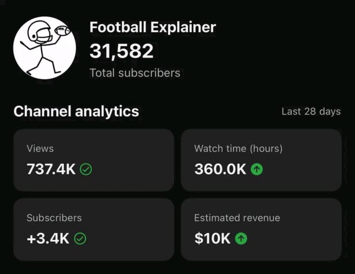This screenshot has height=274, width=355.
Task: Click the Subscribers card title
Action: [54, 218]
